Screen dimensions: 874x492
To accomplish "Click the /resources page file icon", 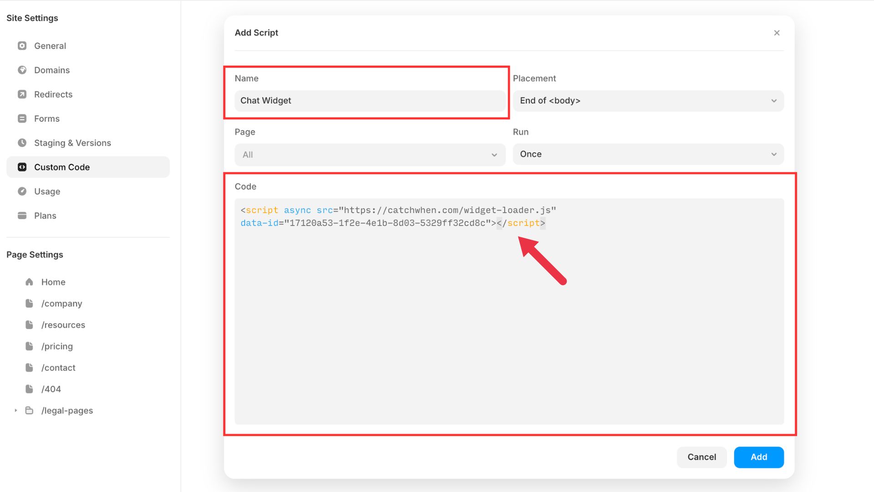I will click(29, 325).
